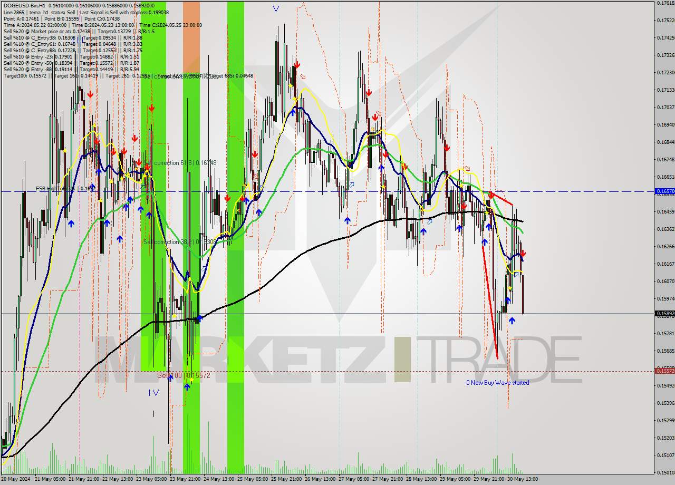Click the 0.15396 price axis label
675x485 pixels.
tap(665, 403)
